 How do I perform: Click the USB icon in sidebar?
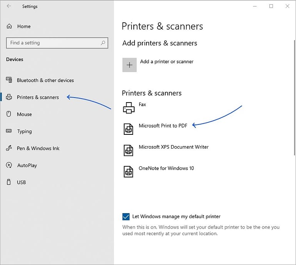9,182
